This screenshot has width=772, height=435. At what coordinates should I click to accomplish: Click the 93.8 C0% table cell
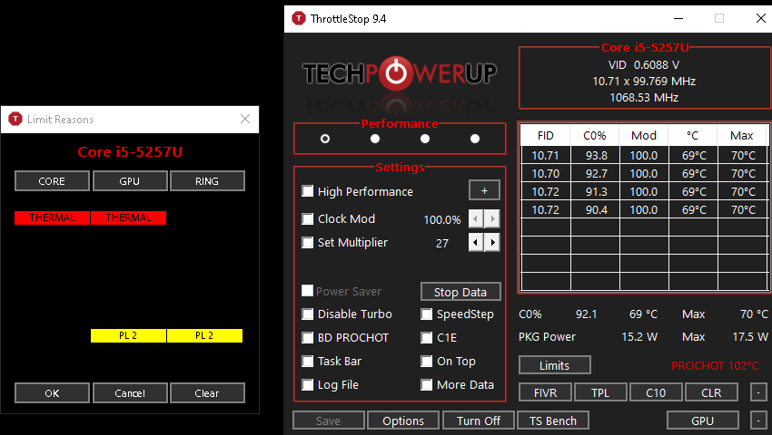pos(596,155)
